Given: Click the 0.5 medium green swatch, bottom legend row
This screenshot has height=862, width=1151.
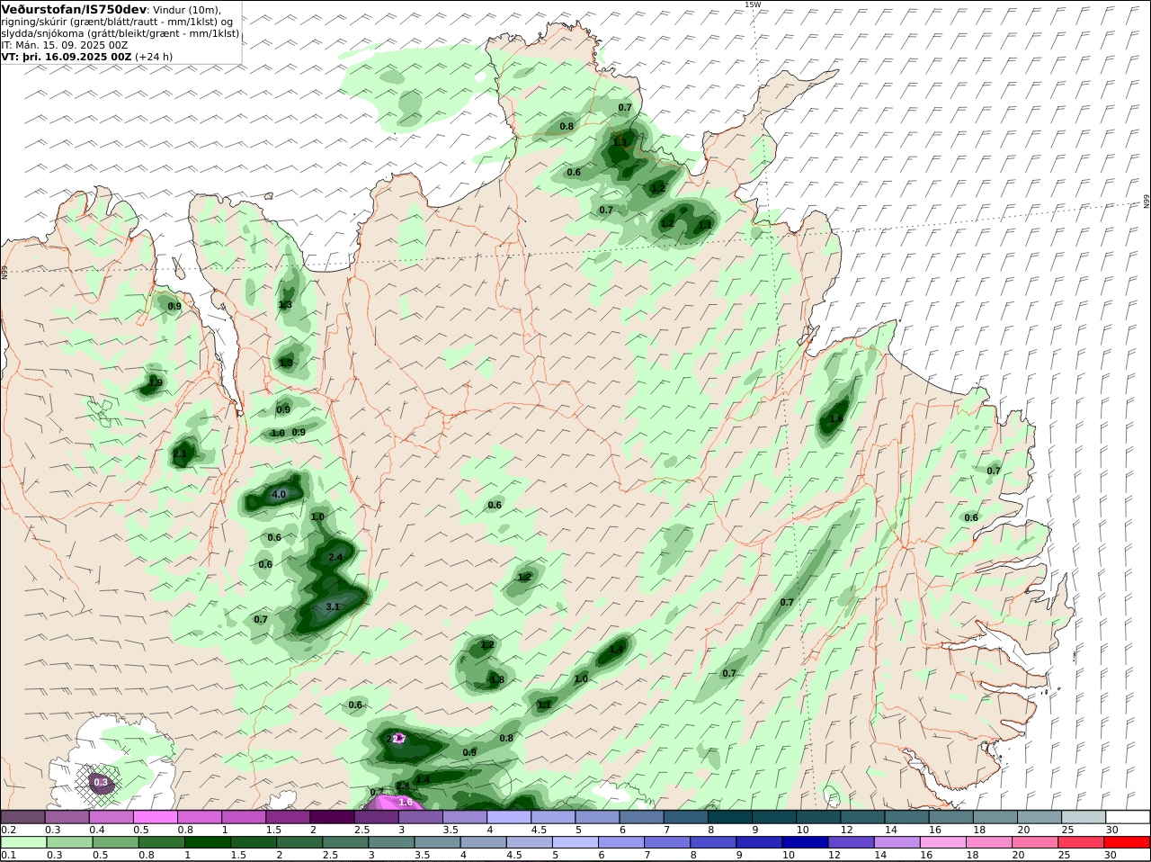Looking at the screenshot, I should (x=116, y=842).
